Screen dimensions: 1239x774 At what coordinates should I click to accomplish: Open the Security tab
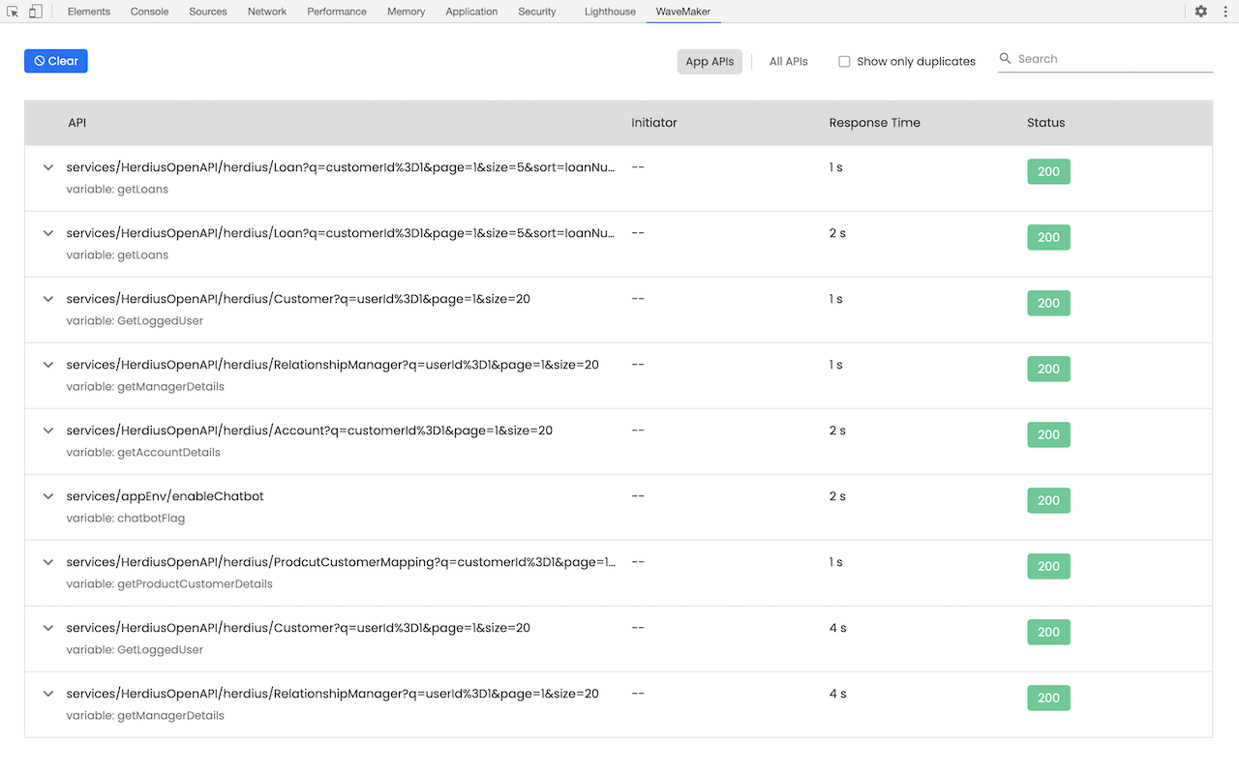click(x=537, y=12)
